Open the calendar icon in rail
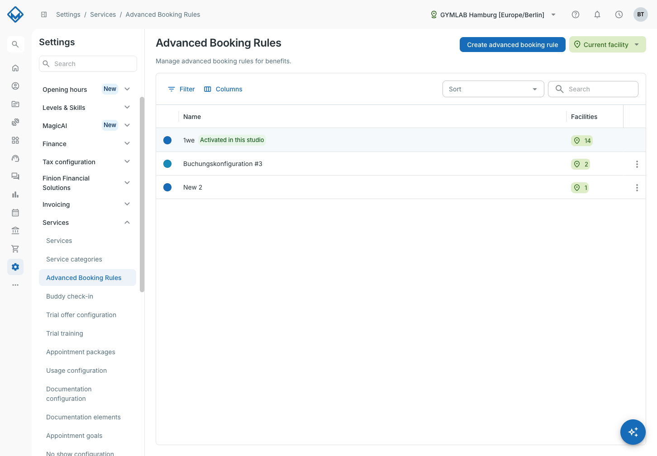 click(x=15, y=213)
